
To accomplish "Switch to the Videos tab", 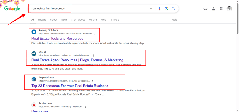I will coord(54,20).
